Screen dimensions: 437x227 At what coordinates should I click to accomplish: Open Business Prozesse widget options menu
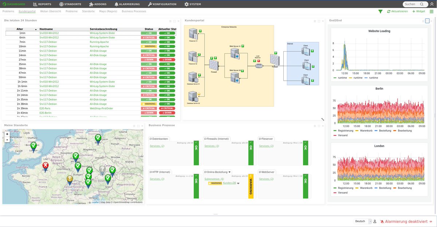point(315,126)
